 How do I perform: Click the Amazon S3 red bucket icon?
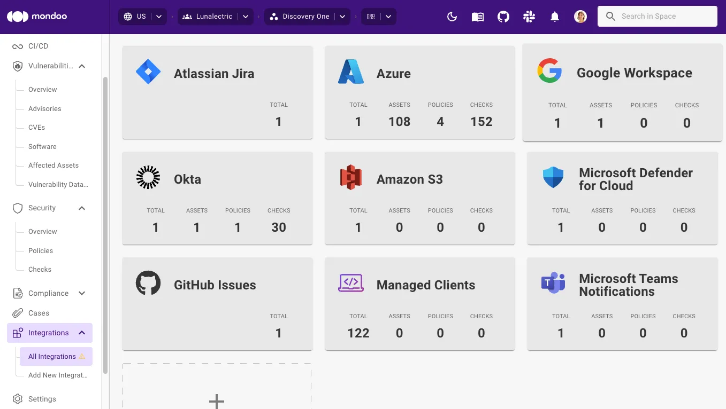351,177
